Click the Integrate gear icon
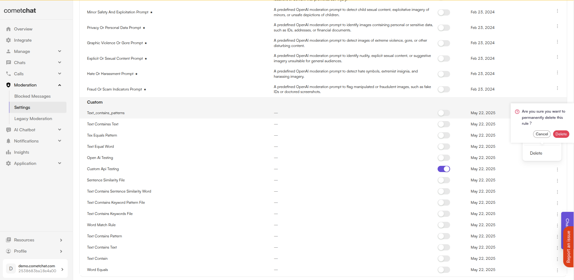 8,40
